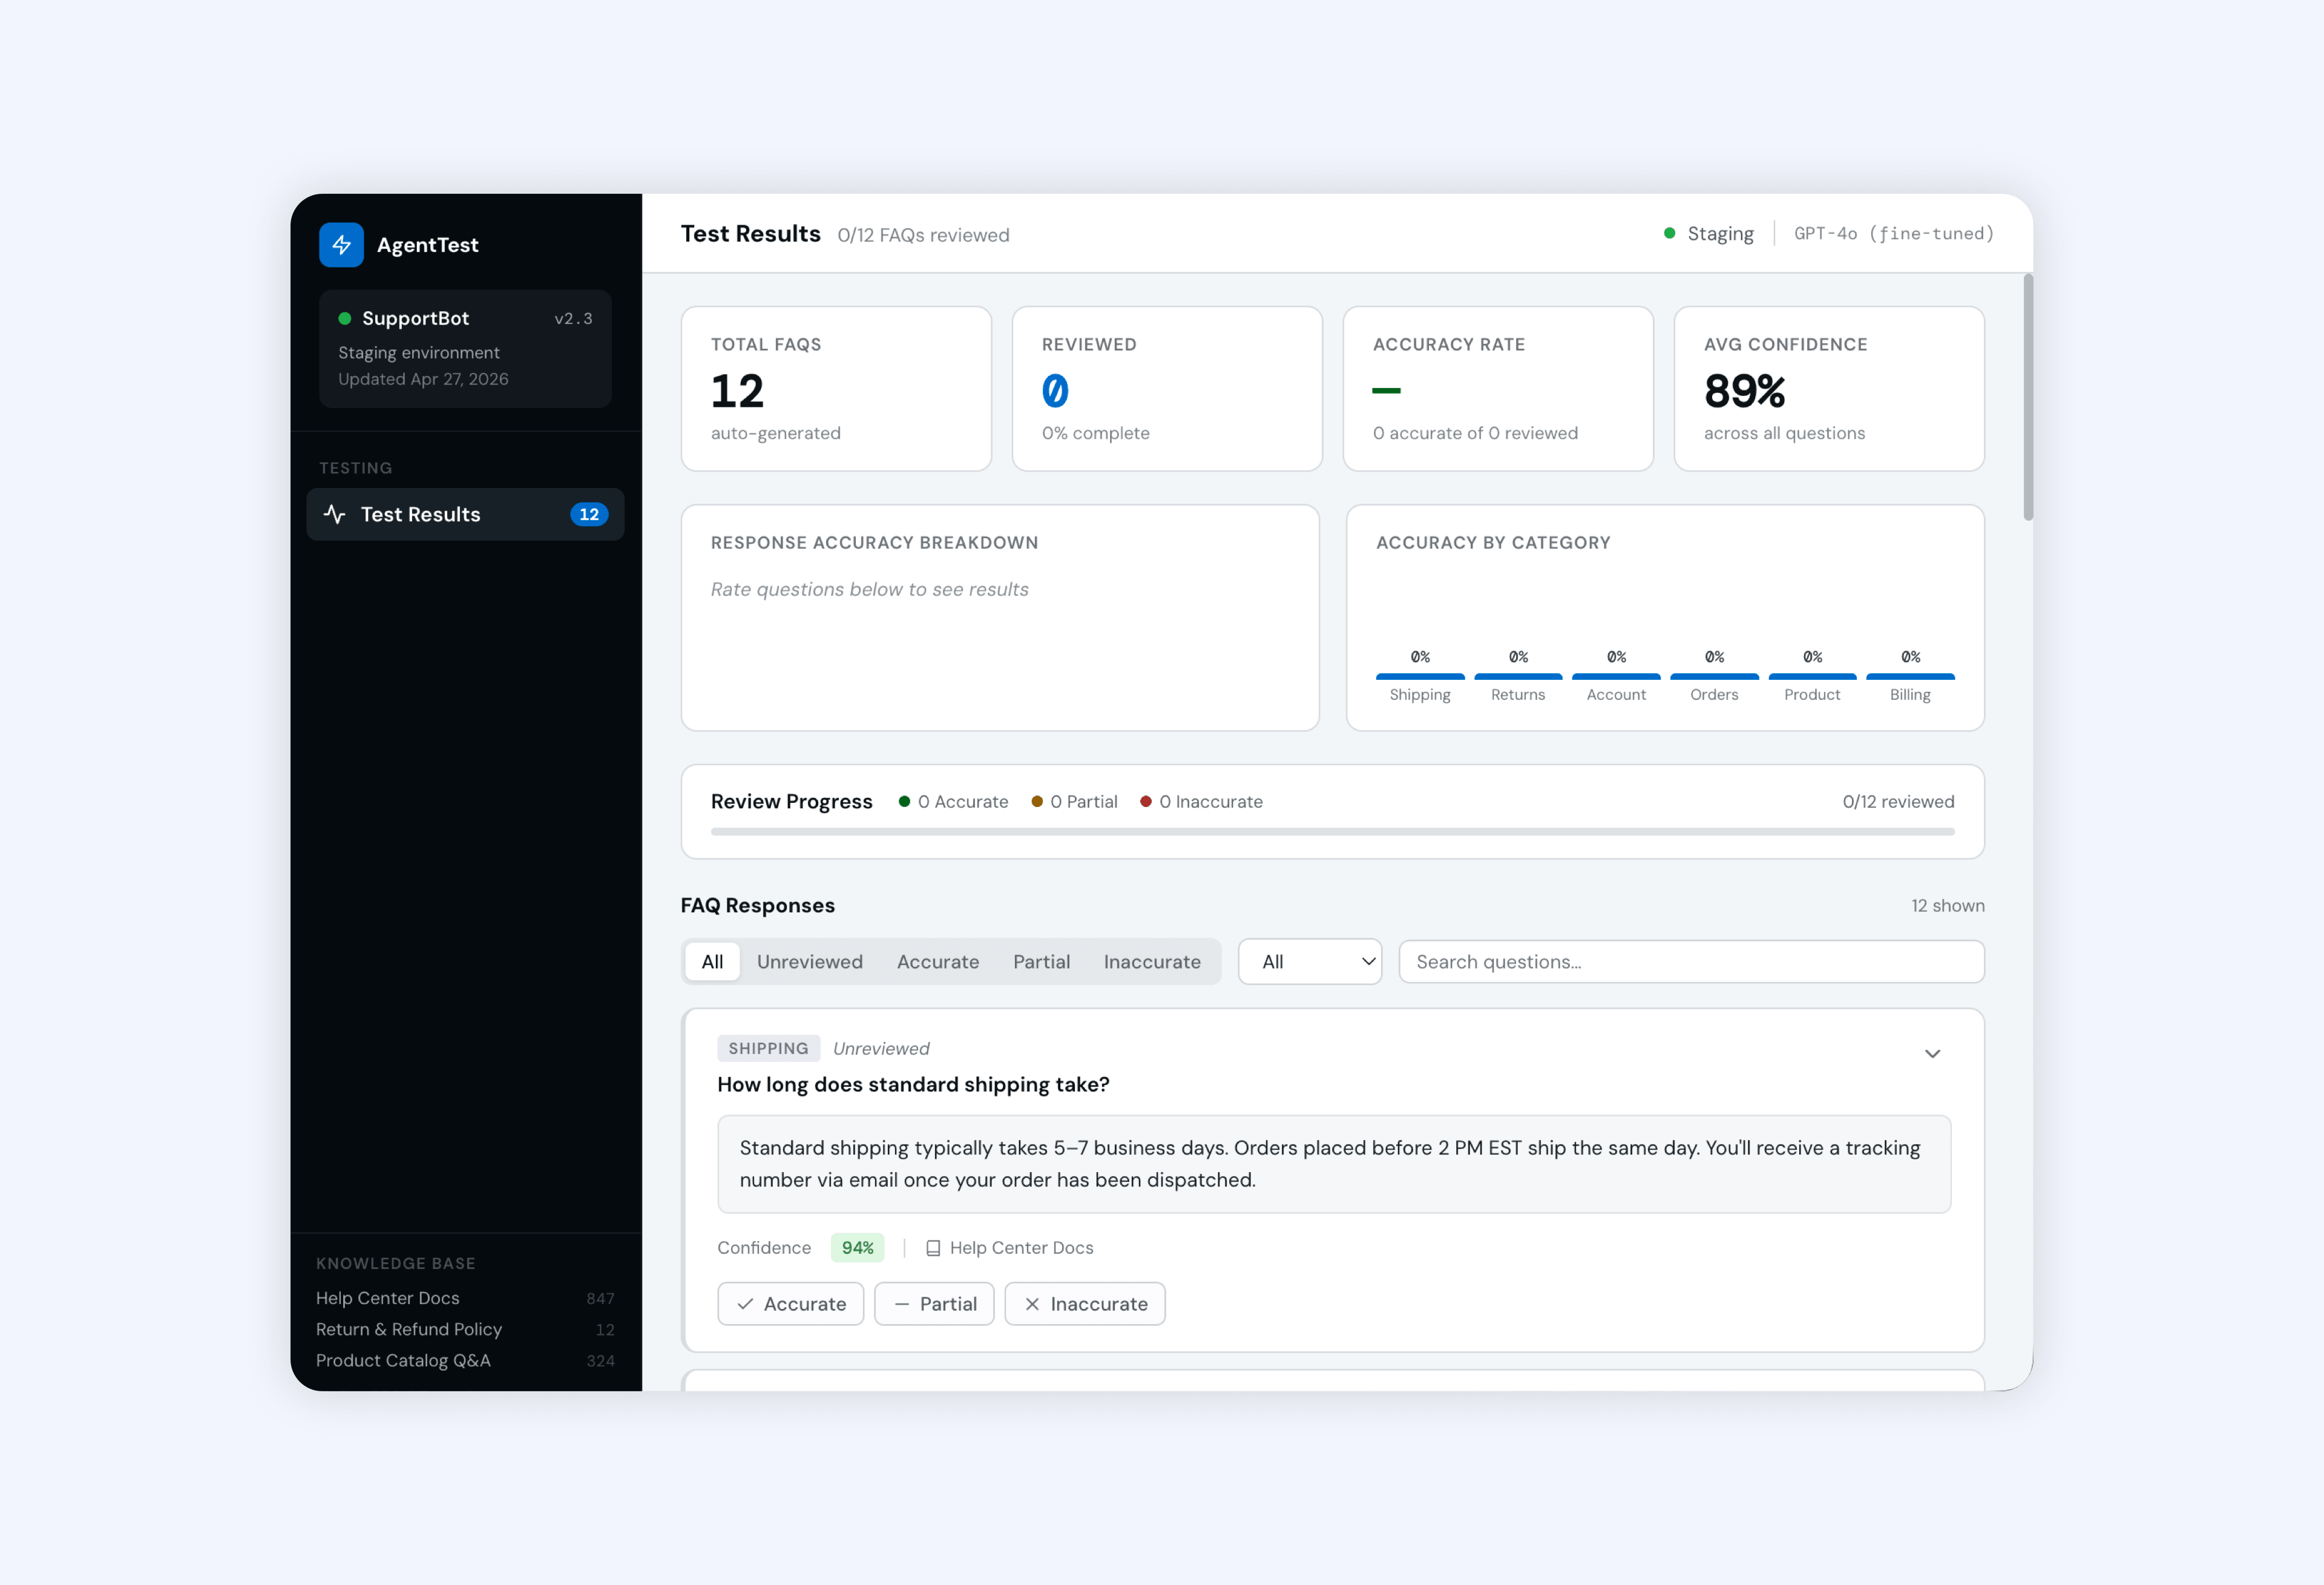Click the SupportBot v2.3 agent card
The height and width of the screenshot is (1585, 2324).
pyautogui.click(x=465, y=348)
